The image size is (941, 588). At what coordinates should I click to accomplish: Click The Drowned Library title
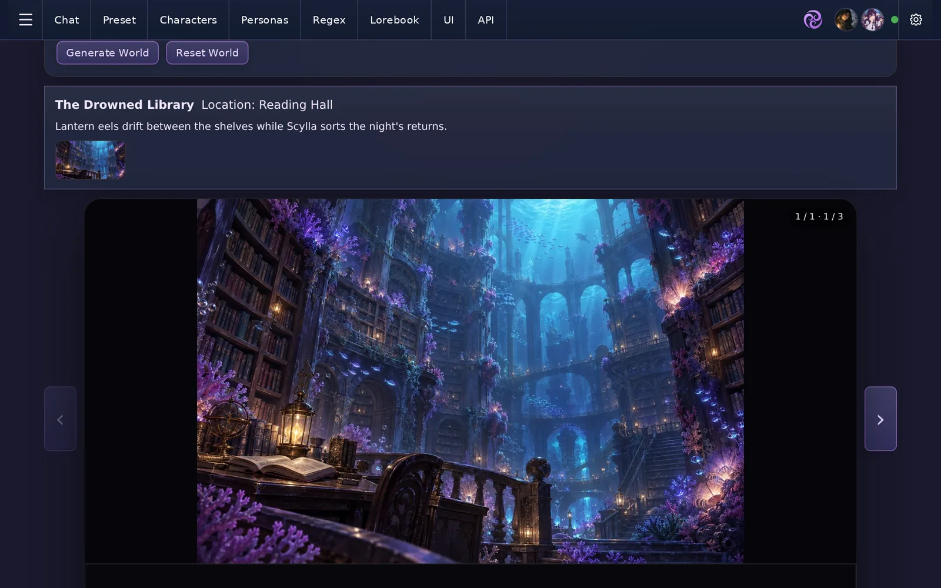click(125, 105)
